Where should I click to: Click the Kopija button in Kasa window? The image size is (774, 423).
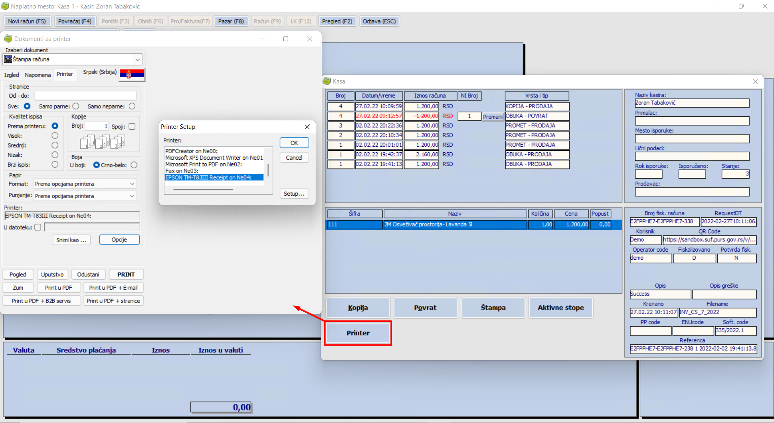tap(358, 308)
